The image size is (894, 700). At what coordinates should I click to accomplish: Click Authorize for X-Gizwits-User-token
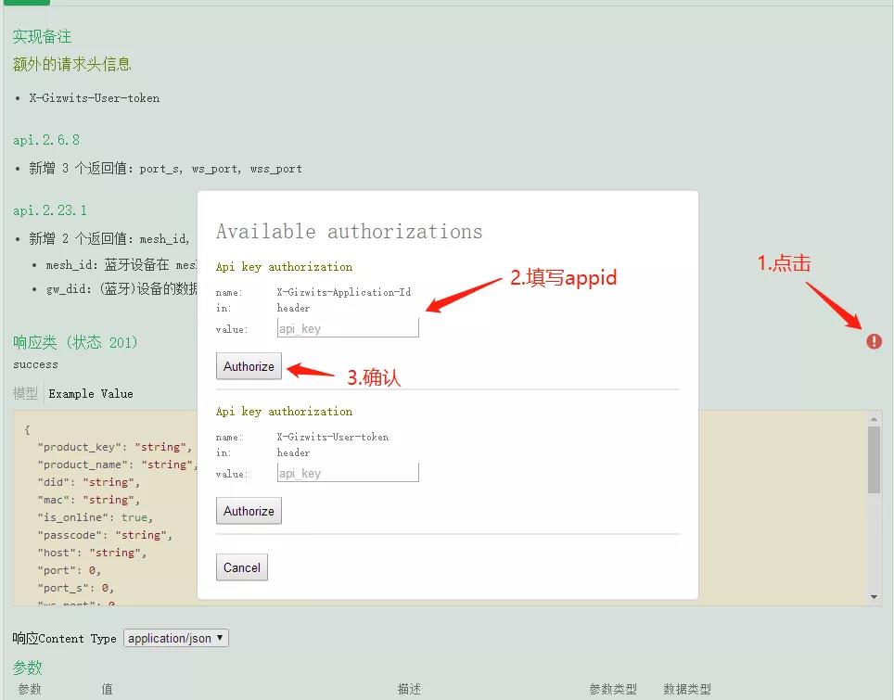click(249, 511)
